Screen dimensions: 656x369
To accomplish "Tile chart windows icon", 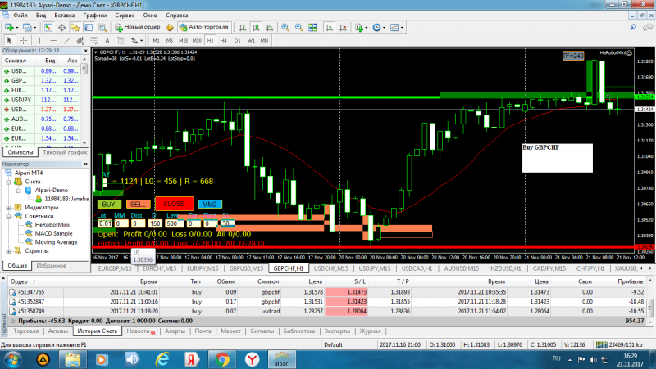I will [312, 28].
